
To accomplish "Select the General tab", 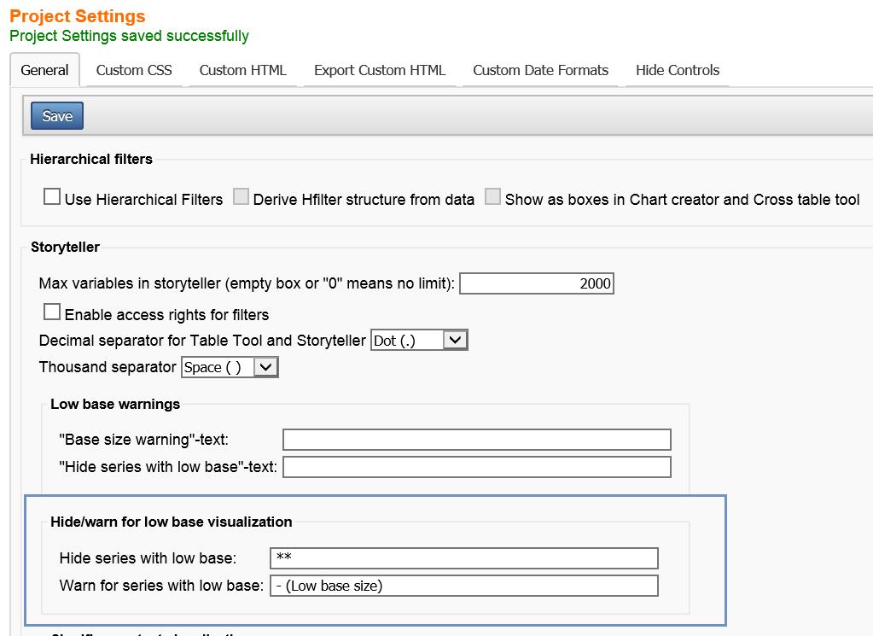I will click(x=44, y=70).
